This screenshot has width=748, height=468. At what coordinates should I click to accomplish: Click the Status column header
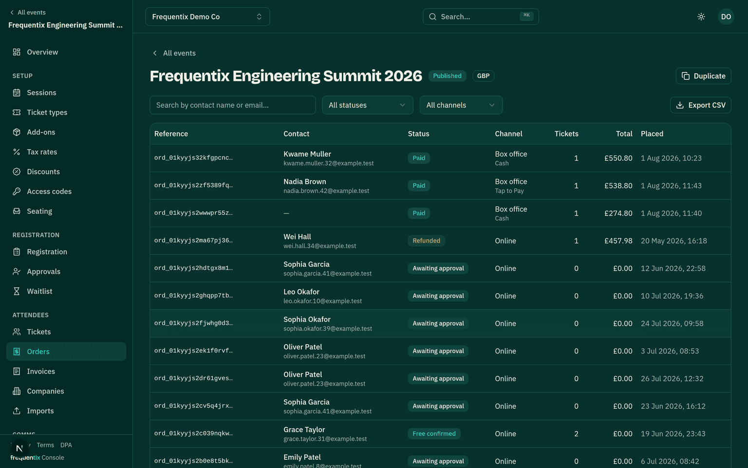(419, 134)
